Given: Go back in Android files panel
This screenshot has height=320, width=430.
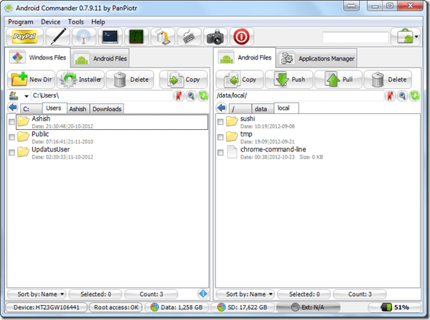Looking at the screenshot, I should [x=222, y=107].
